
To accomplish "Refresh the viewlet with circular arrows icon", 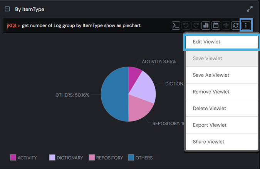I will click(236, 25).
